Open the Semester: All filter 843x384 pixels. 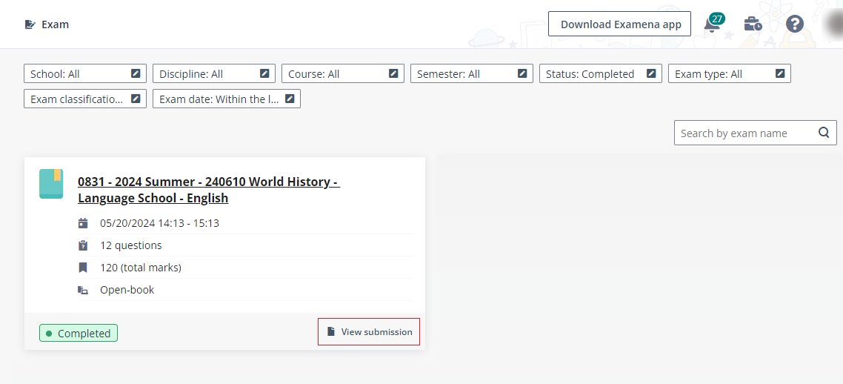tap(471, 73)
